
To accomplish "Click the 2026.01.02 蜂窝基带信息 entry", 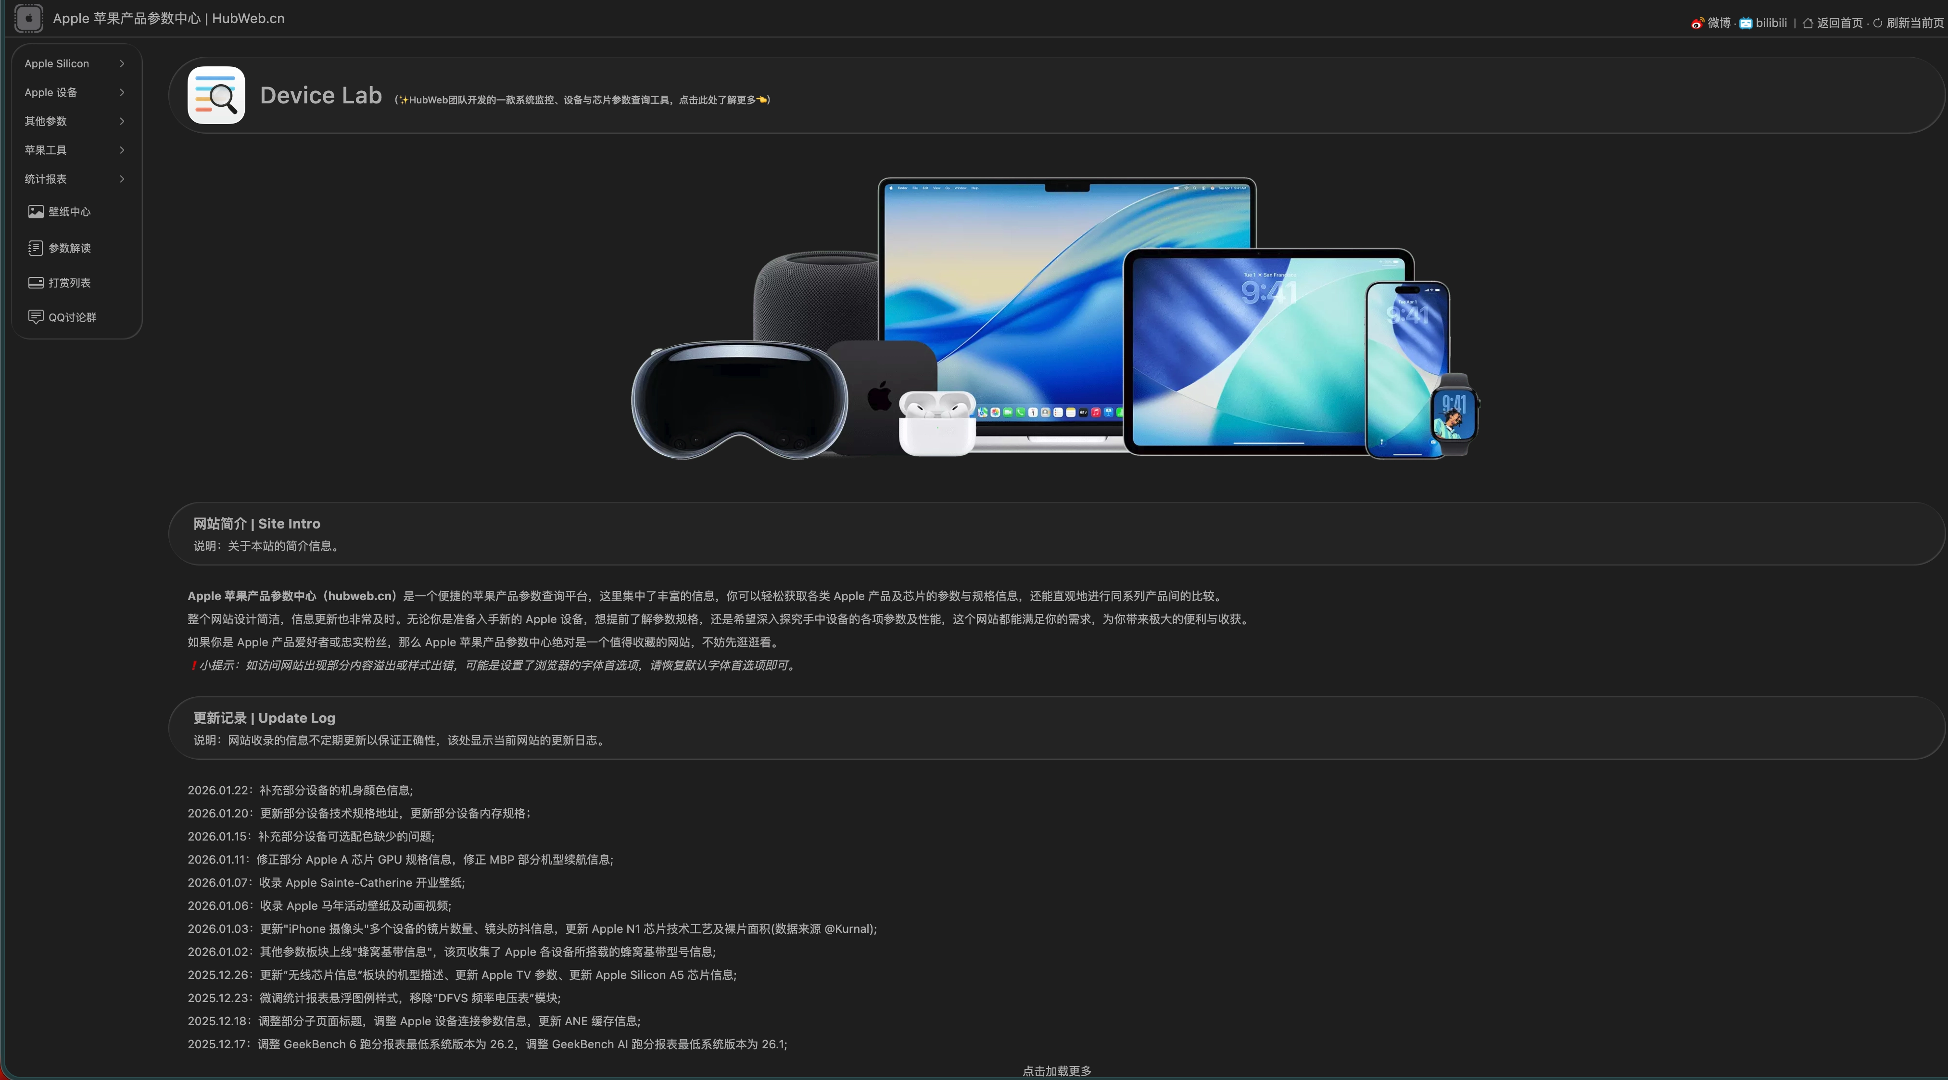I will point(452,952).
